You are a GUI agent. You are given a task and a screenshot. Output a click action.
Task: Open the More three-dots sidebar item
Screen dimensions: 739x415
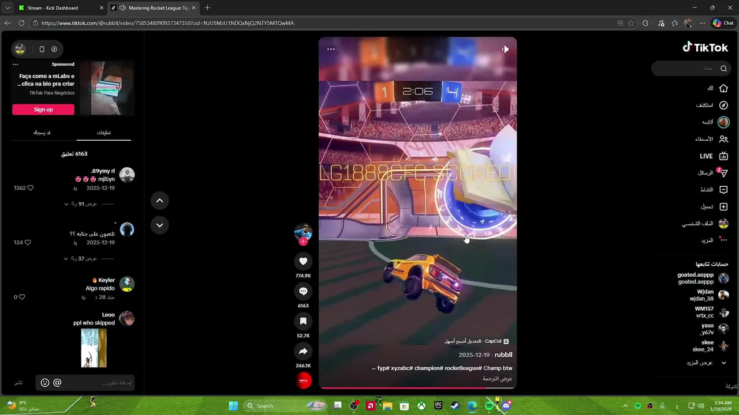point(723,240)
